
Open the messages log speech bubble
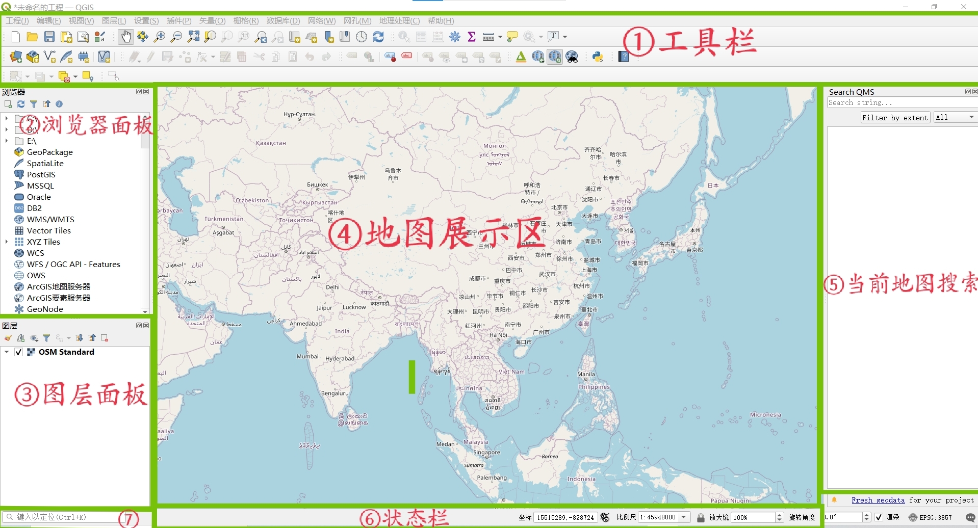click(970, 517)
